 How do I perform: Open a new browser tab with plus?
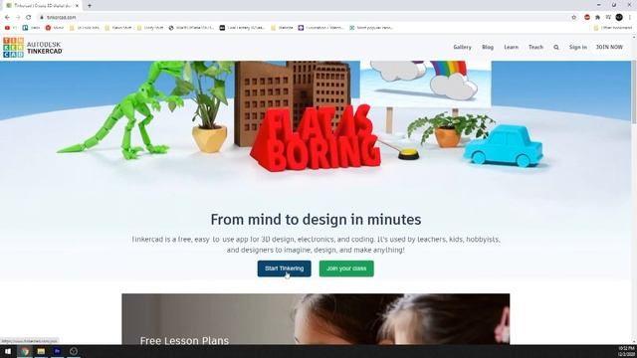click(90, 6)
